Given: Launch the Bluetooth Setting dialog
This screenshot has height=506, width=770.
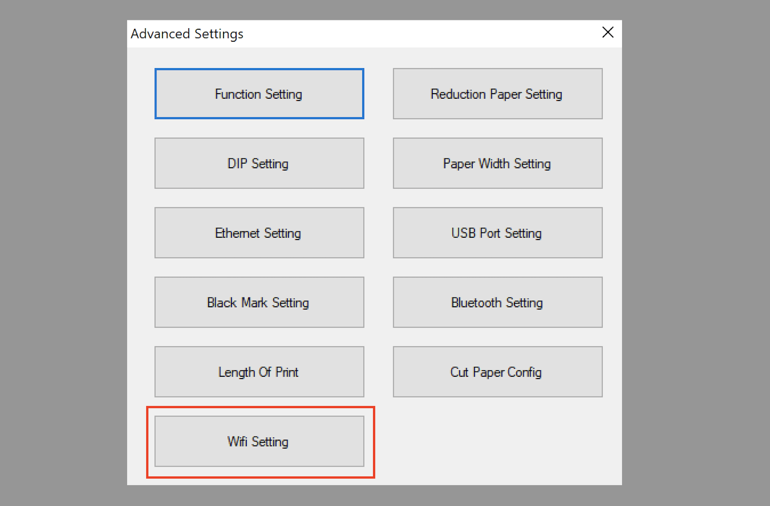Looking at the screenshot, I should [x=497, y=302].
